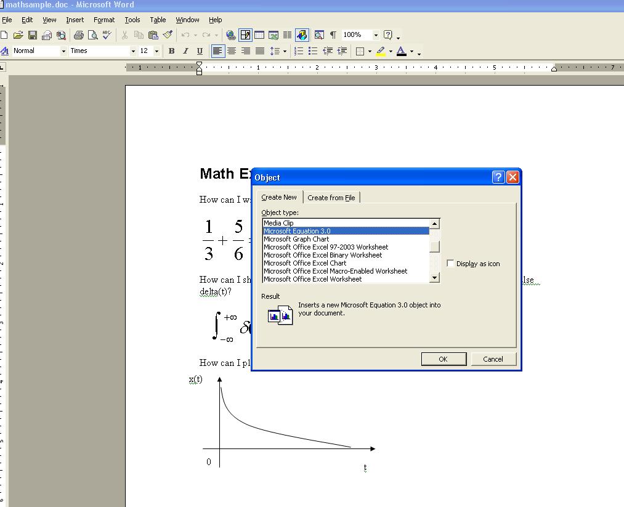Click Decrease Indent icon
Screen dimensions: 624x507
click(x=328, y=51)
